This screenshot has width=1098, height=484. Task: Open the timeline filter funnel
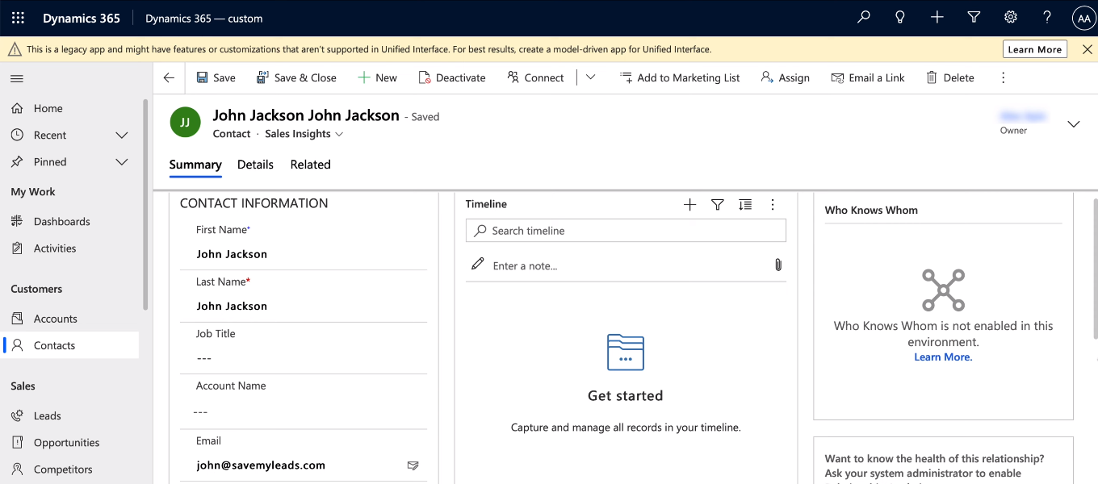pyautogui.click(x=718, y=205)
